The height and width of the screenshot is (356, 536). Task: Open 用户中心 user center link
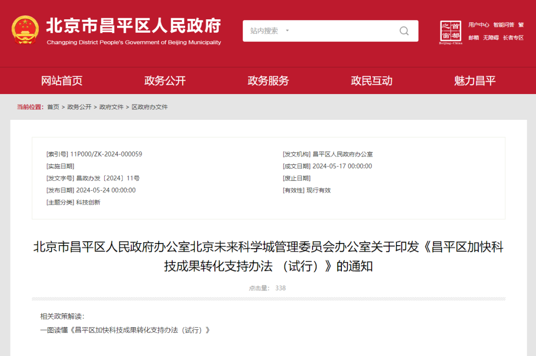tap(478, 25)
